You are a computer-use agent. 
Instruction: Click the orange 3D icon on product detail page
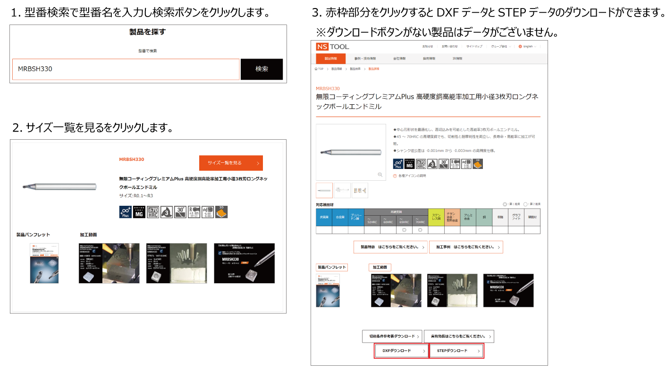click(478, 164)
